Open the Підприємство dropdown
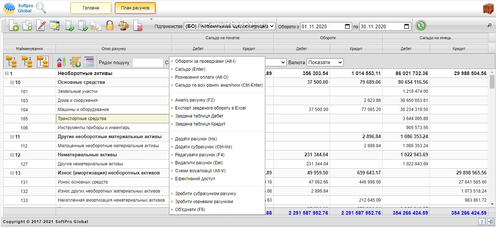496x227 pixels. 230,26
